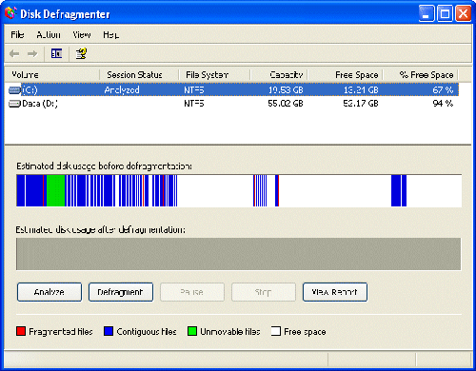Screen dimensions: 476x371
Task: Open the View menu
Action: (x=82, y=34)
